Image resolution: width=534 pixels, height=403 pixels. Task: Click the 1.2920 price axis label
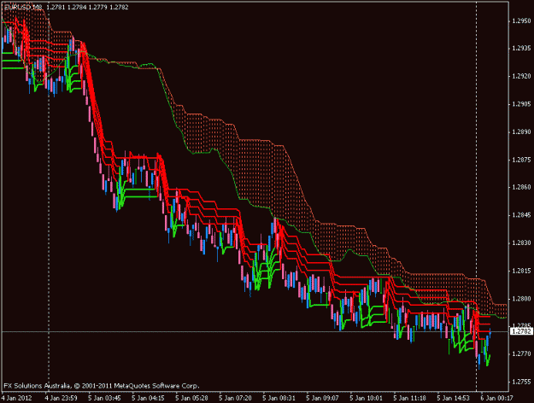click(521, 76)
